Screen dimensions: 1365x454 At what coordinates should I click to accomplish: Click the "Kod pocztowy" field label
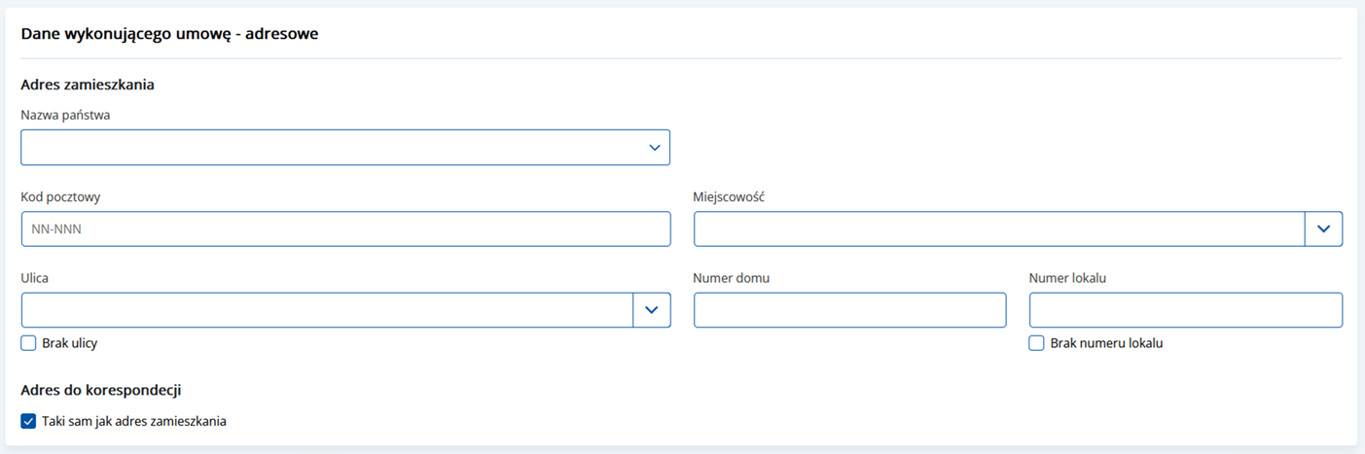(60, 196)
